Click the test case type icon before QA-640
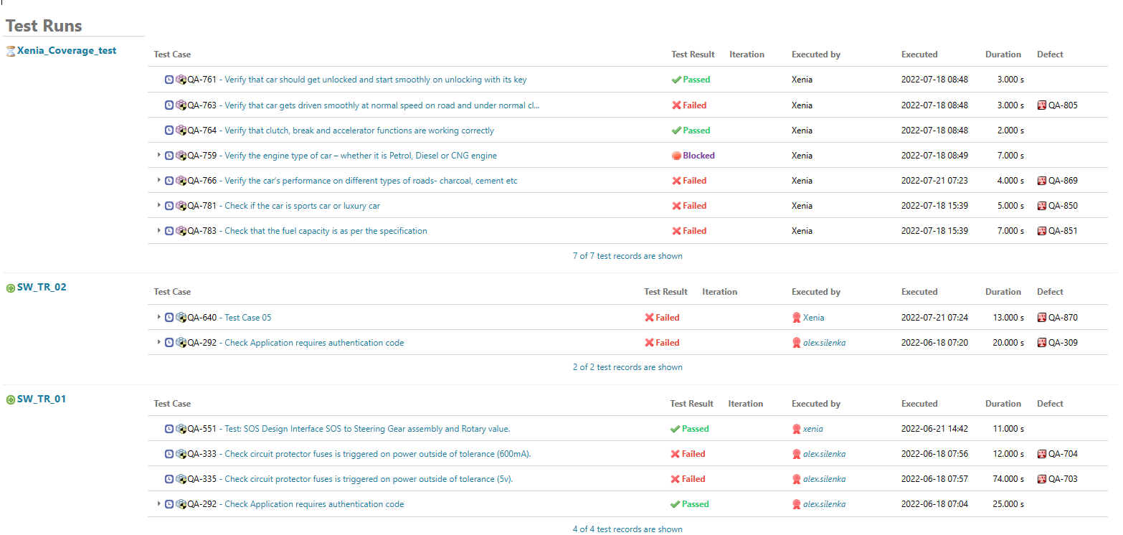This screenshot has height=535, width=1123. pos(181,318)
